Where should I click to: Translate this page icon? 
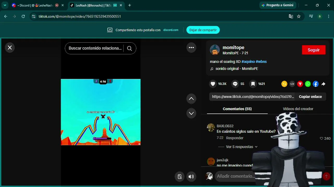pos(291,16)
